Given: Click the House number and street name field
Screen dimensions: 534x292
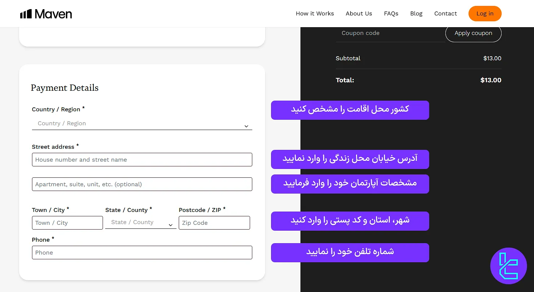Looking at the screenshot, I should (x=142, y=159).
